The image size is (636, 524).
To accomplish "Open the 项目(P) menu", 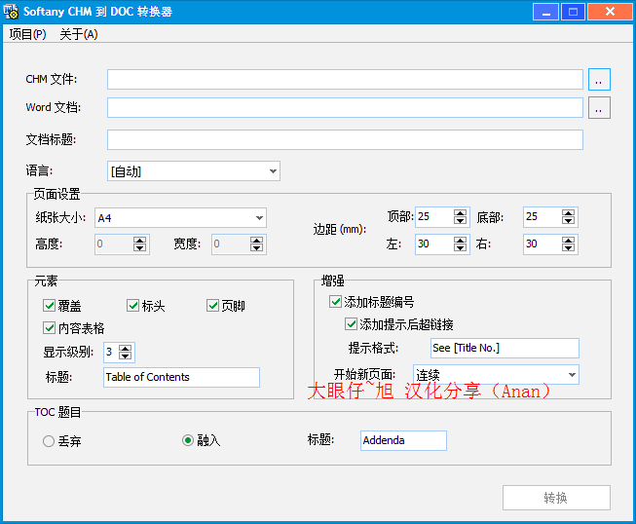I will tap(27, 34).
